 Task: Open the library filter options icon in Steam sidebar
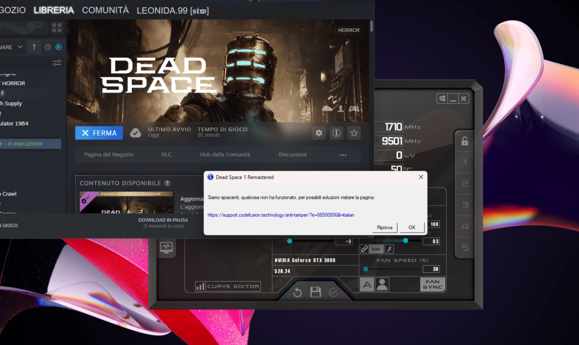click(x=56, y=62)
